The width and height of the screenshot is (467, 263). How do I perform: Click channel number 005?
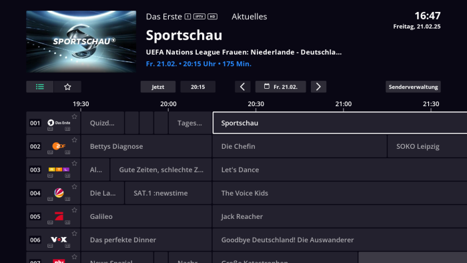[x=35, y=216]
